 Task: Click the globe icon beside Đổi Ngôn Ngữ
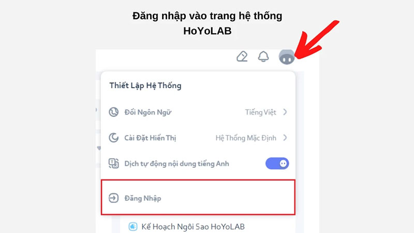point(113,112)
